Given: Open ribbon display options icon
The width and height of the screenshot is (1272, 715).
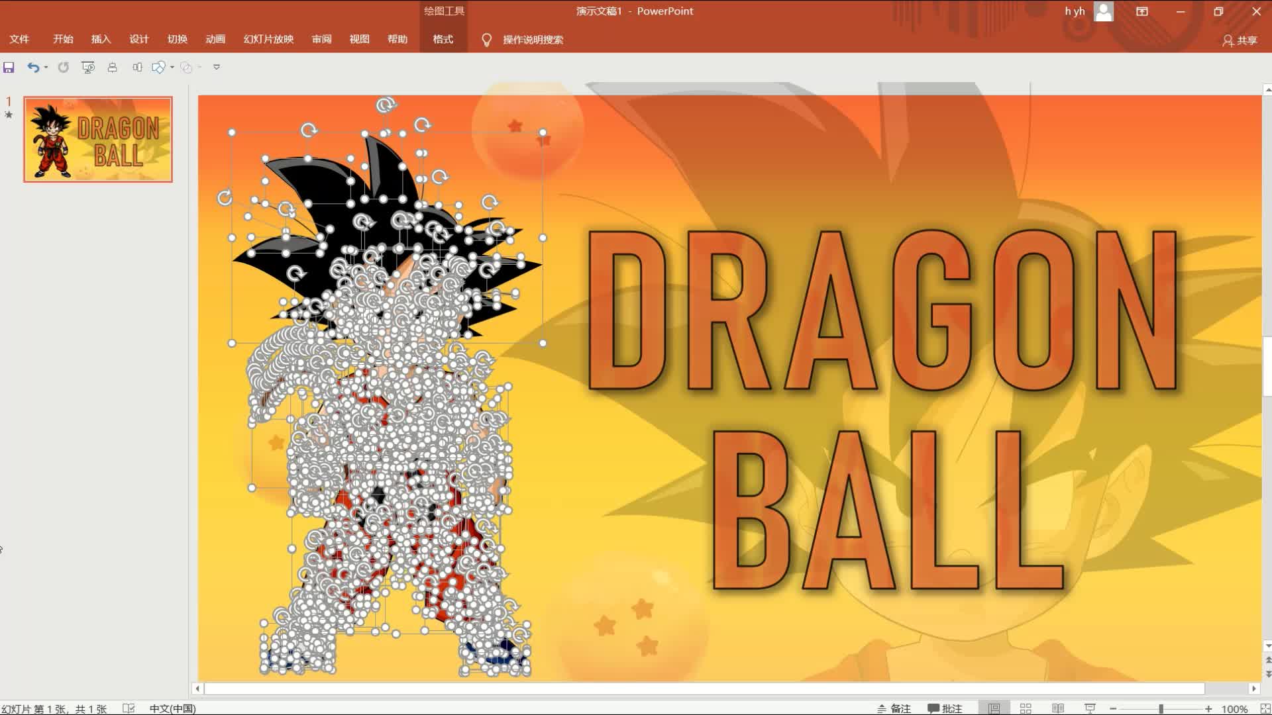Looking at the screenshot, I should 1142,11.
